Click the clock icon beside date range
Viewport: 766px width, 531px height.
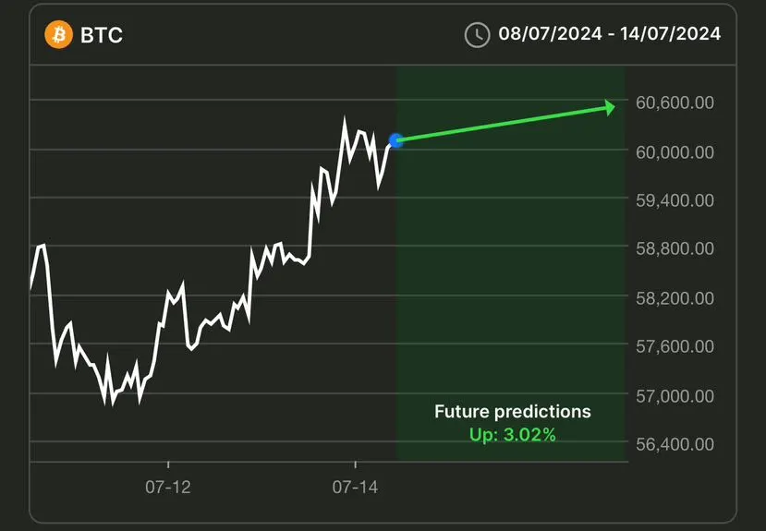(x=477, y=35)
